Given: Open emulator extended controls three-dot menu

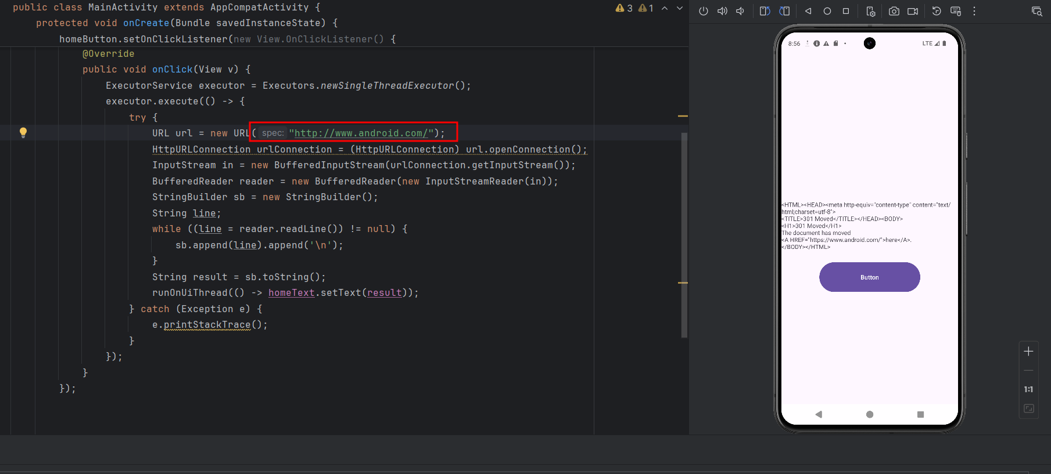Looking at the screenshot, I should point(974,11).
